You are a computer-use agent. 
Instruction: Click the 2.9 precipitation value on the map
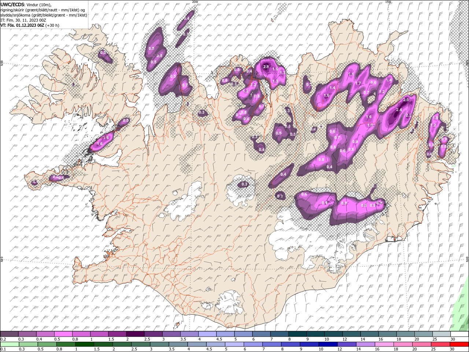pyautogui.click(x=406, y=100)
